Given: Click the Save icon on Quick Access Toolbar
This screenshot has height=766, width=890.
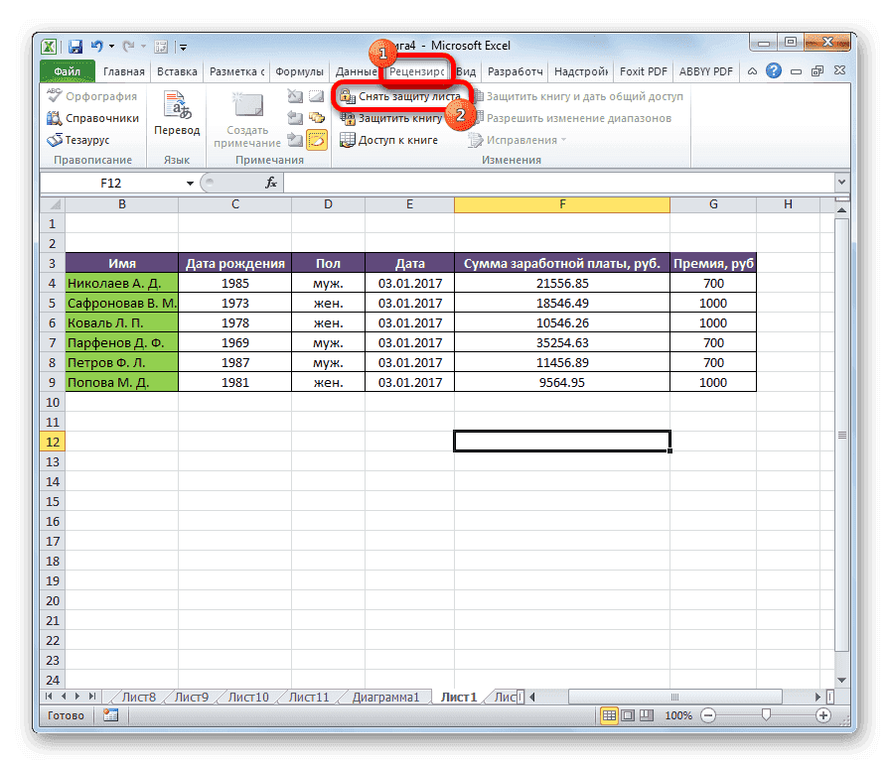Looking at the screenshot, I should [74, 46].
